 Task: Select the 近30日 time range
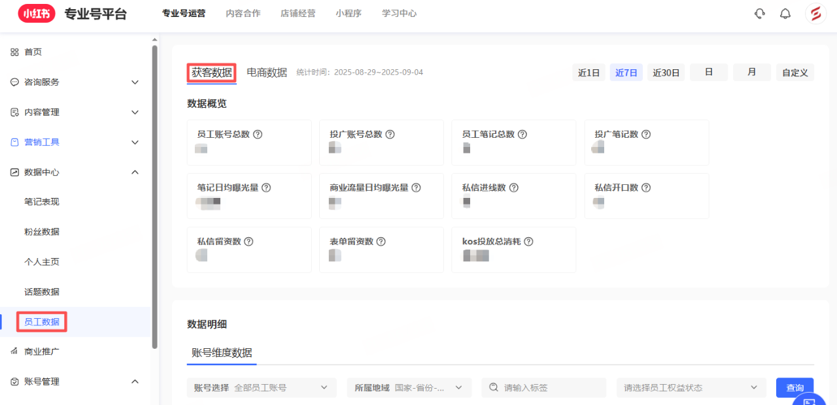(666, 73)
